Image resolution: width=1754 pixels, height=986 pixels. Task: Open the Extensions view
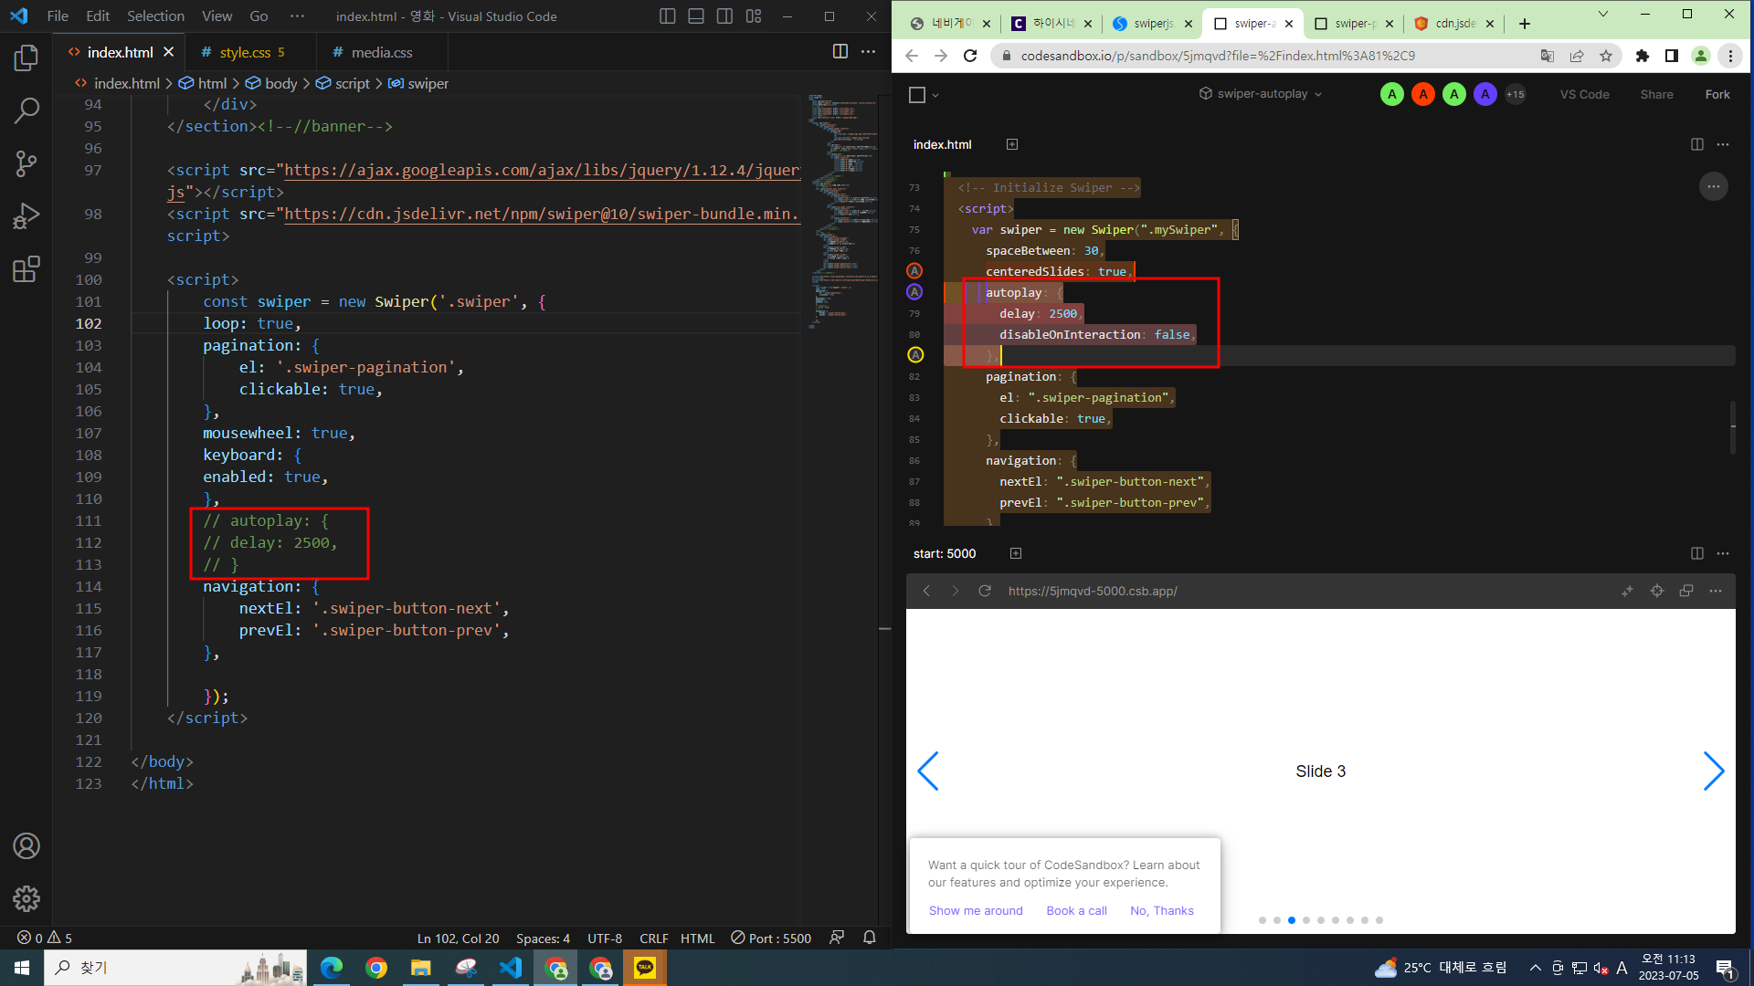[26, 269]
